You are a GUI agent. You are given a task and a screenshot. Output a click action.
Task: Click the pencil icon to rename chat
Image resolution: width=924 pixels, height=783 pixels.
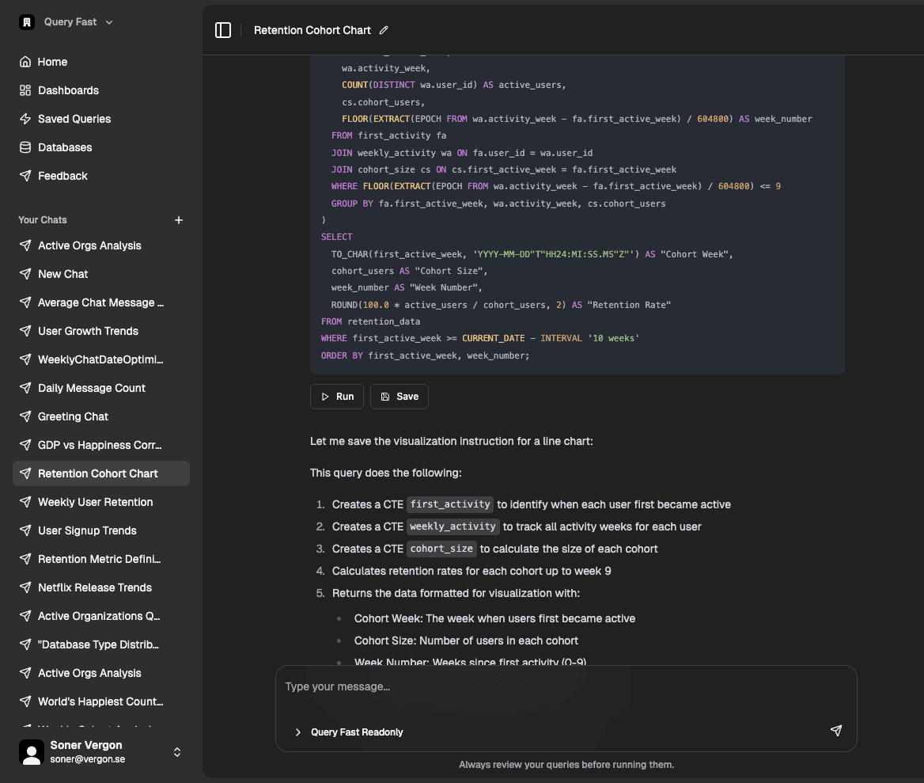pos(384,30)
